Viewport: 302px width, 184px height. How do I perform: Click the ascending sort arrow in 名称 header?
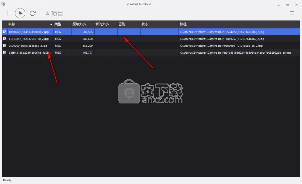coord(51,24)
